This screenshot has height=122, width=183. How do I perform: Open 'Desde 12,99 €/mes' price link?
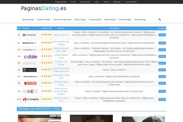click(61, 63)
